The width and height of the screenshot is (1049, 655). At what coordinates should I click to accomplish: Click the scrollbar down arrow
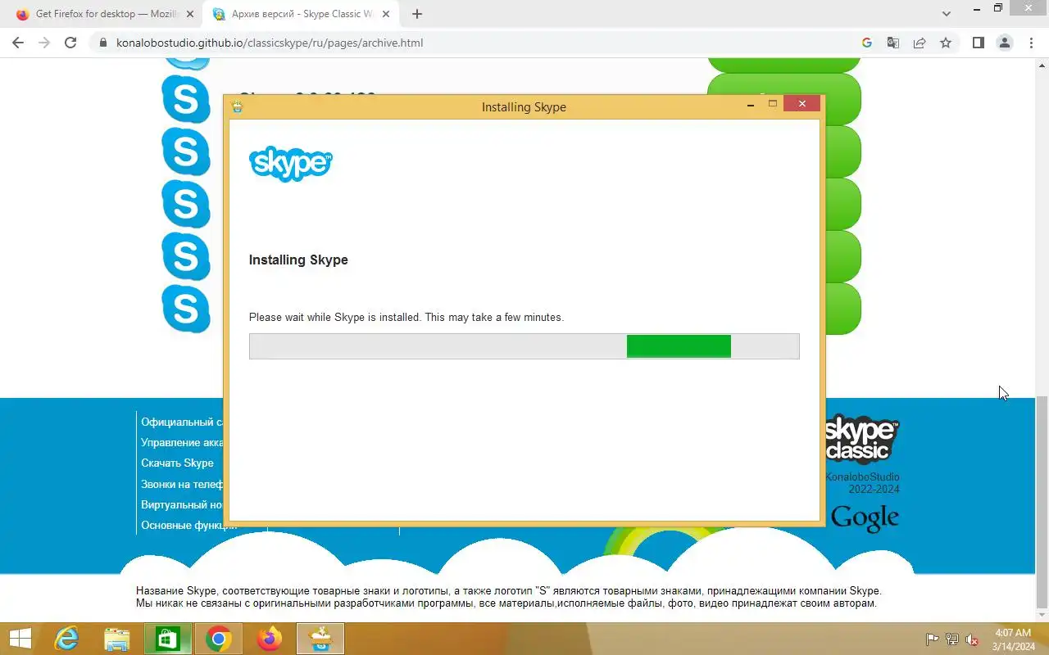point(1042,615)
